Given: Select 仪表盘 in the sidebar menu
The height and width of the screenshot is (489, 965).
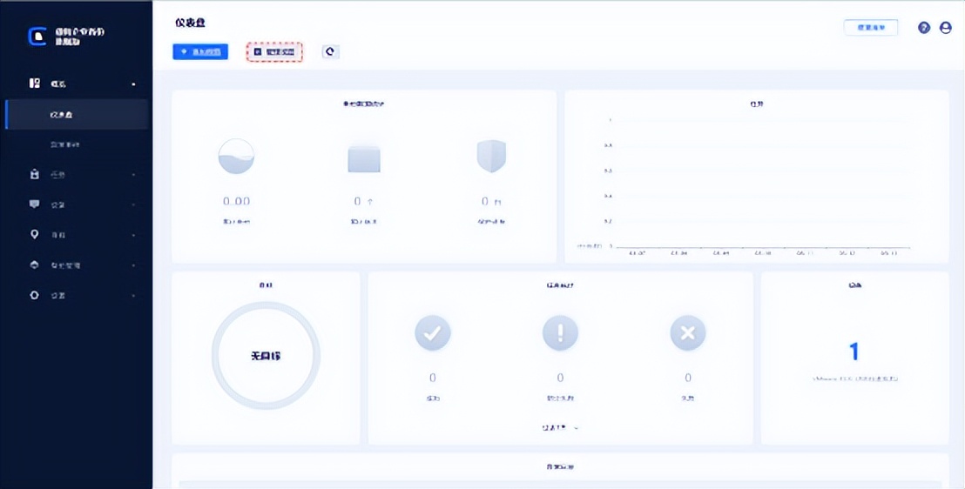Looking at the screenshot, I should (77, 114).
